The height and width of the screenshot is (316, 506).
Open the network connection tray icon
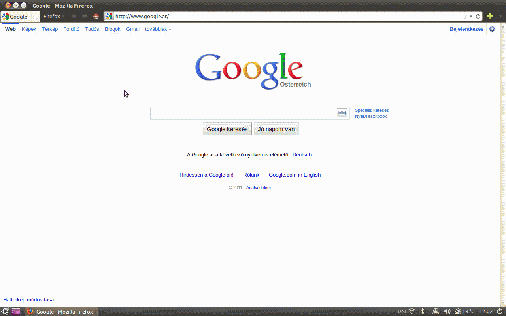click(435, 311)
